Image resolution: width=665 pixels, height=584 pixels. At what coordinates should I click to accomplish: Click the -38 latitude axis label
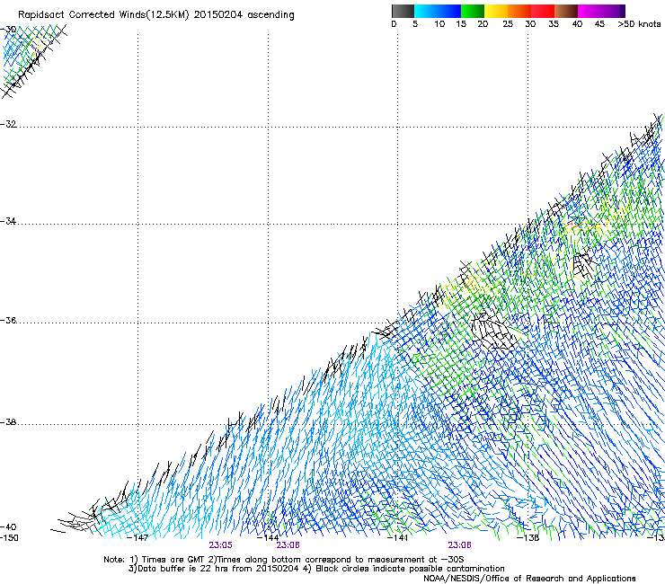[x=8, y=422]
